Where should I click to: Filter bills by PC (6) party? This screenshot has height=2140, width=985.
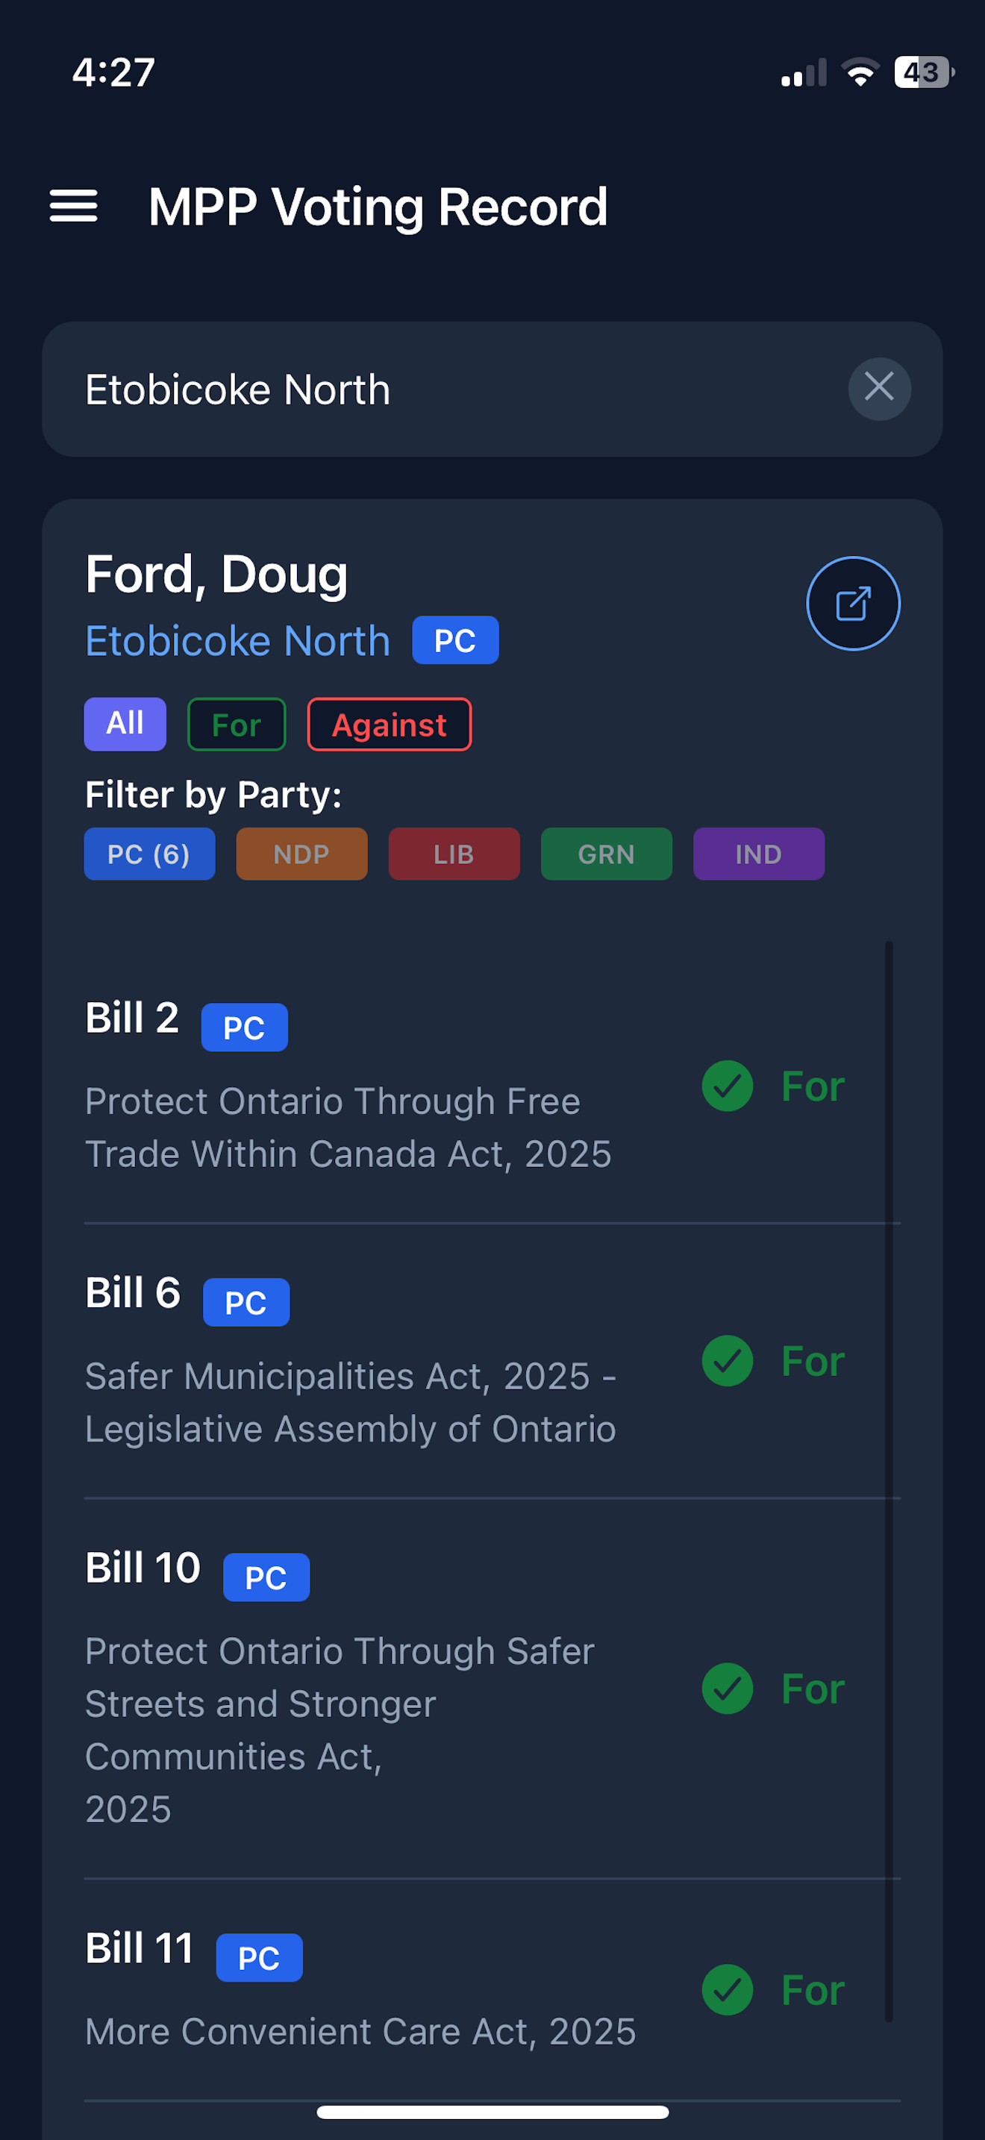coord(148,853)
